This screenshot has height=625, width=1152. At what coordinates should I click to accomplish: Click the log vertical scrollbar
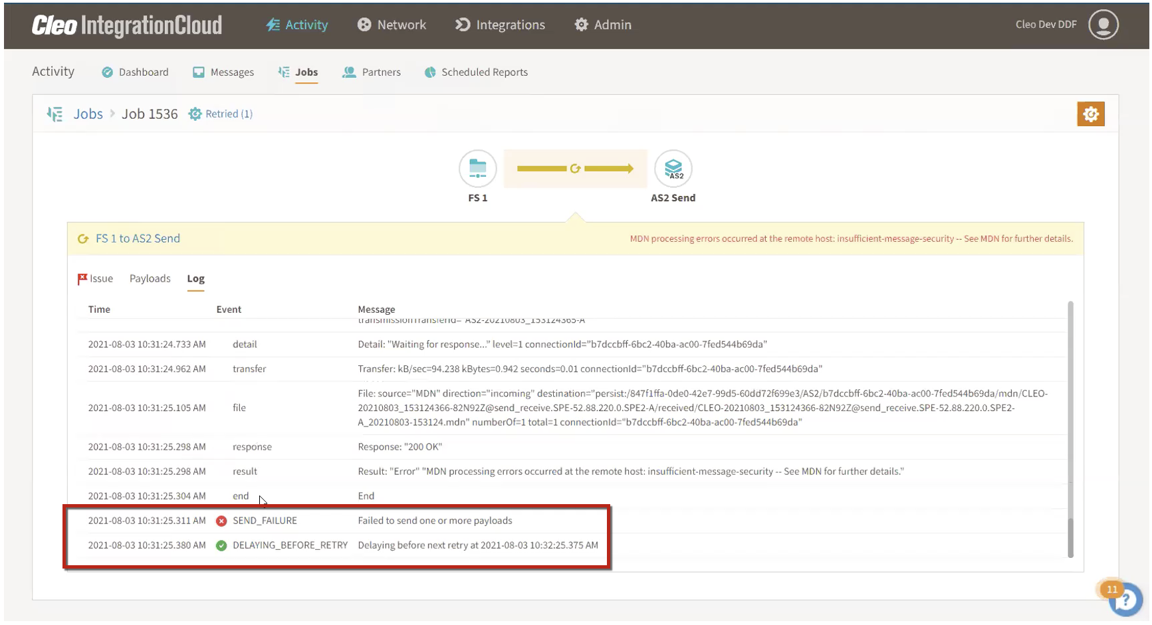[x=1070, y=429]
